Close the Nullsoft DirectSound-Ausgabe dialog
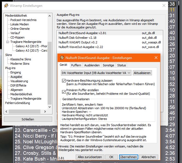 pos(156,58)
